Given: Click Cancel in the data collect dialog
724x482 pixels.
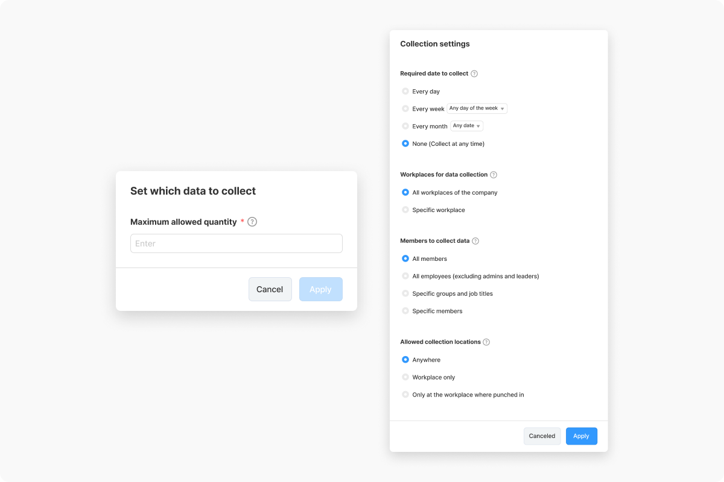Looking at the screenshot, I should [x=270, y=289].
